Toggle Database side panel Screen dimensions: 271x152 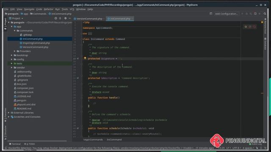click(265, 44)
